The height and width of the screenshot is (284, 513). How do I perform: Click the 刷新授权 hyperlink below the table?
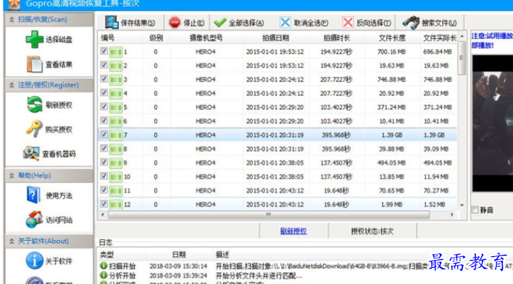[294, 231]
